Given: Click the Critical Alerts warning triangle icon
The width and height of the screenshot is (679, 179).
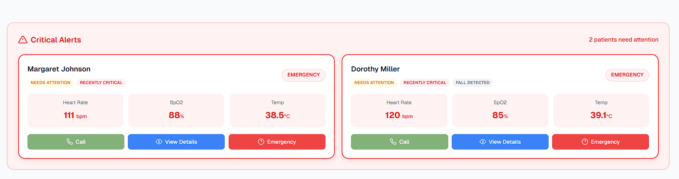Looking at the screenshot, I should [23, 39].
